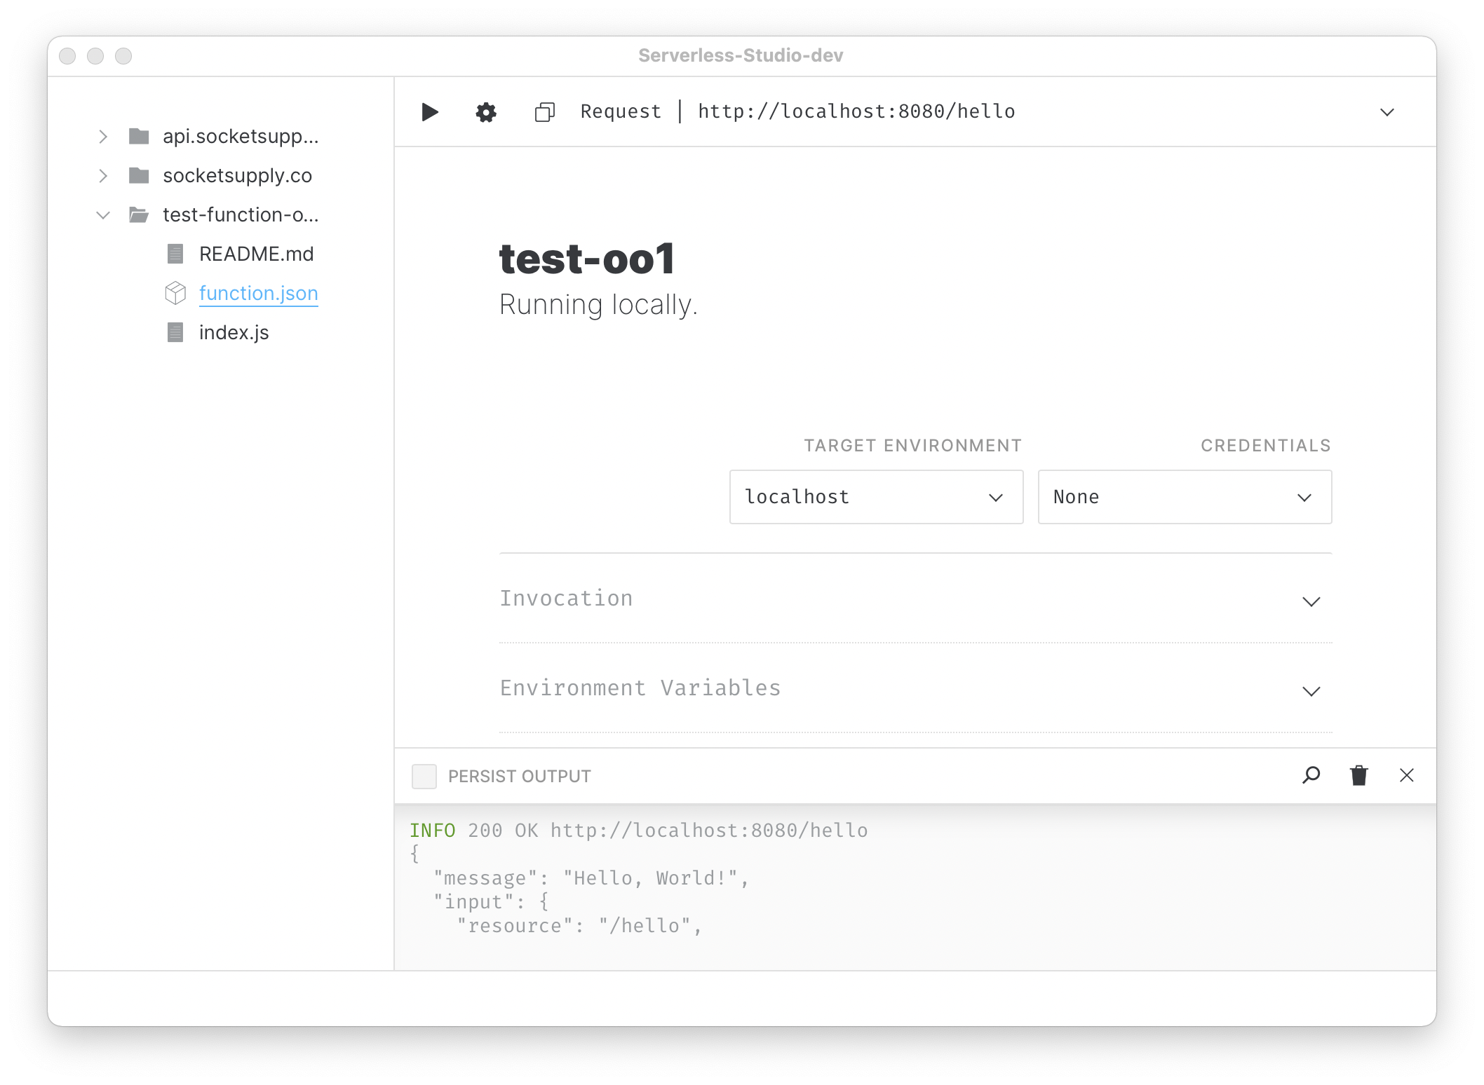
Task: Click the INFO 200 OK log line
Action: coord(638,831)
